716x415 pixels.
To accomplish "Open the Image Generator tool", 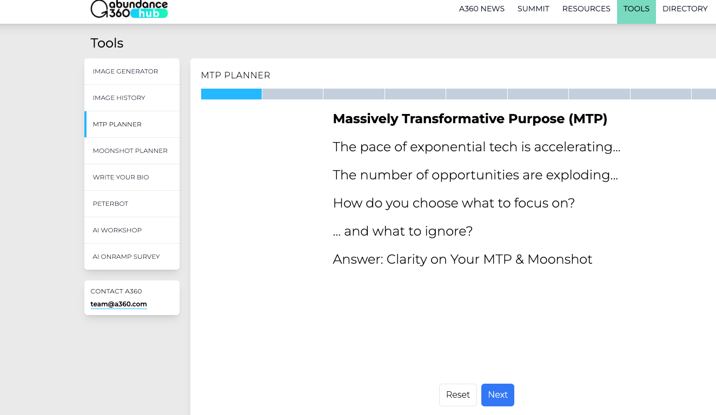I will point(125,71).
